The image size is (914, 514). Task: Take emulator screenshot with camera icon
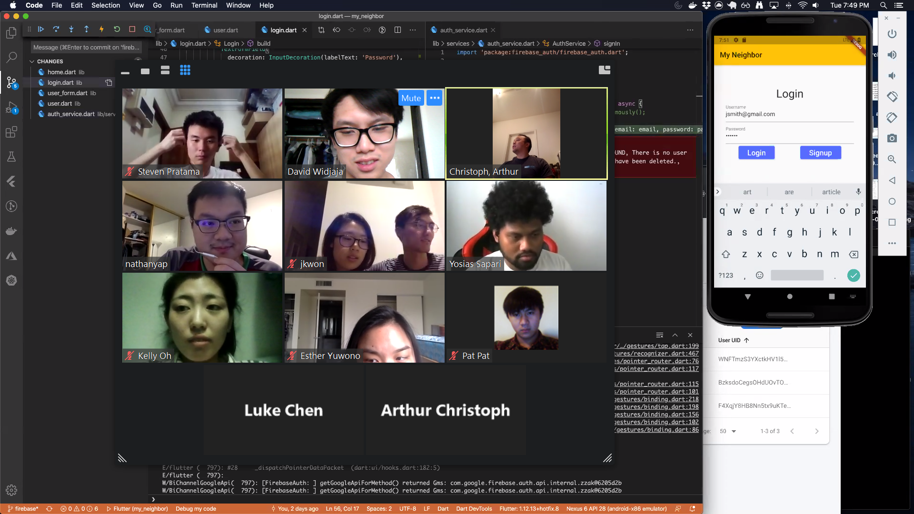point(892,138)
